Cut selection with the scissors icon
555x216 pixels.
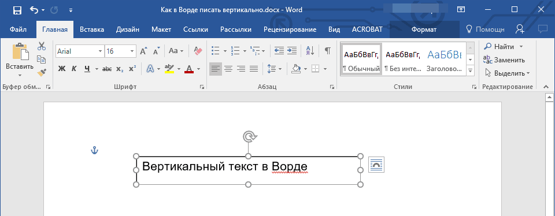[x=42, y=46]
